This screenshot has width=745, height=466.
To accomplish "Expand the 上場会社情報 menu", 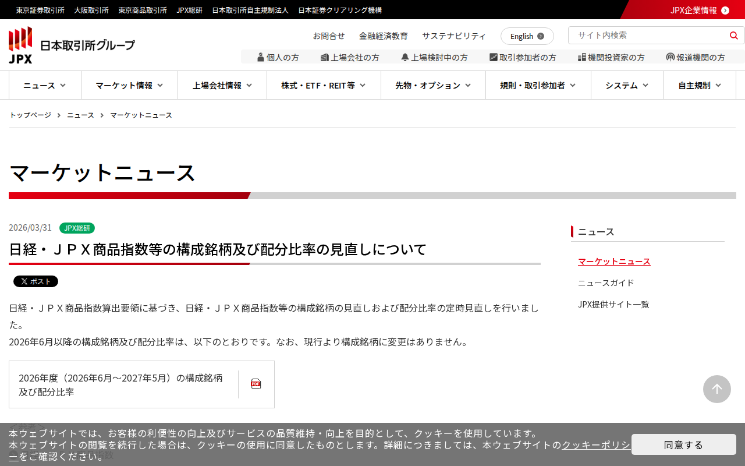I will [x=222, y=86].
